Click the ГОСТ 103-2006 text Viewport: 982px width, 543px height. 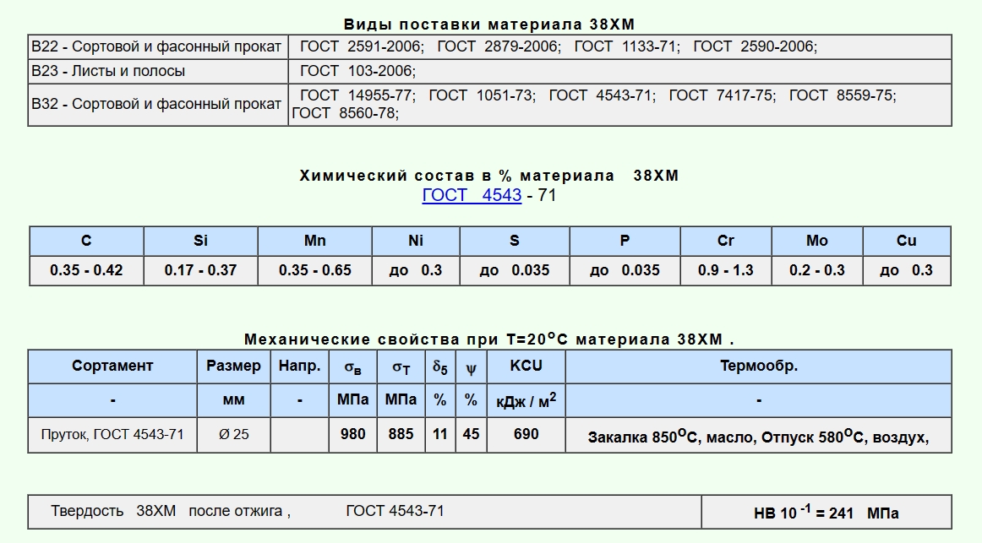(357, 71)
